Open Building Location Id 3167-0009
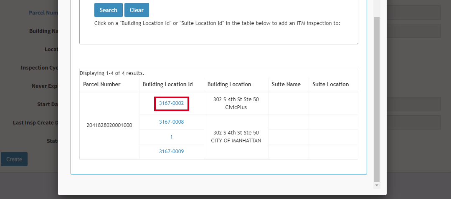This screenshot has width=451, height=199. [172, 152]
